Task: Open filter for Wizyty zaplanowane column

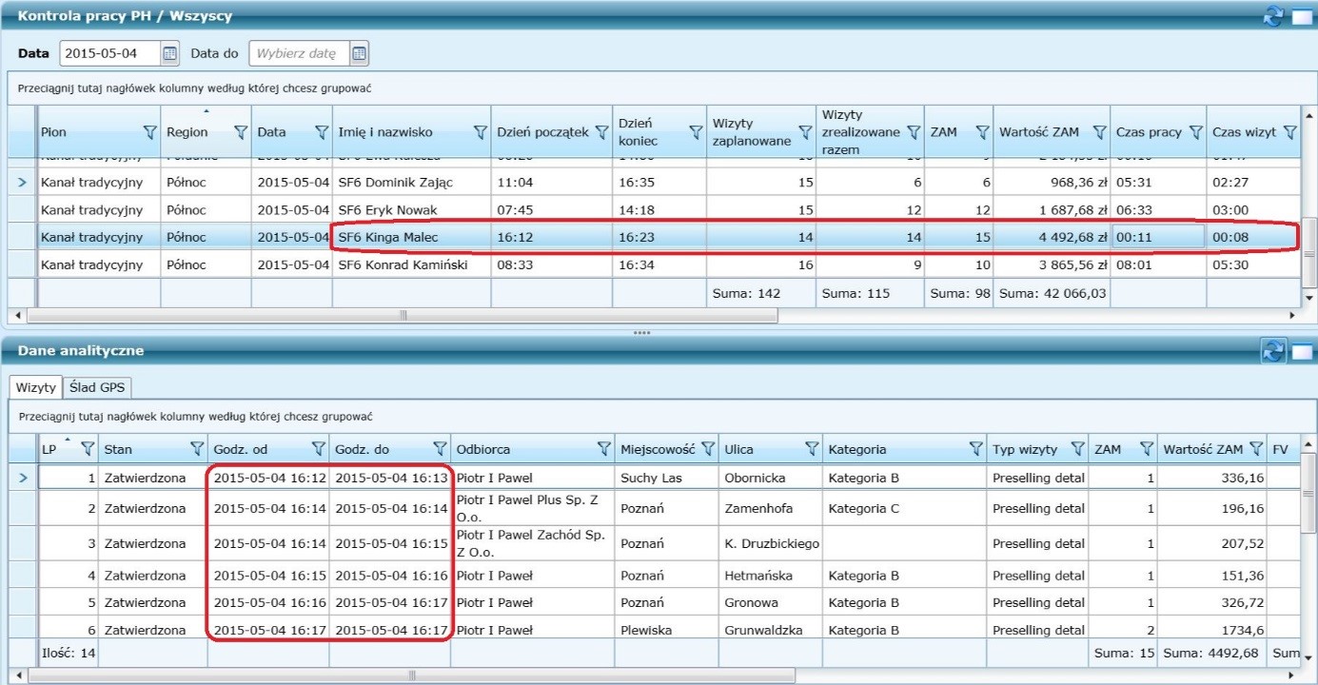Action: coord(805,132)
